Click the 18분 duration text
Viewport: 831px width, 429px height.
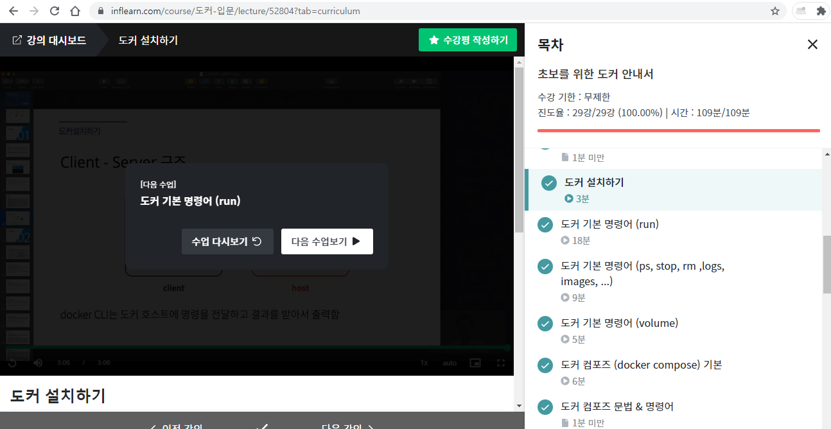(581, 241)
